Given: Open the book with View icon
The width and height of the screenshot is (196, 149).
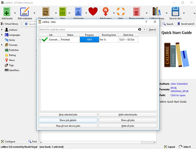Looking at the screenshot, I should tap(63, 12).
